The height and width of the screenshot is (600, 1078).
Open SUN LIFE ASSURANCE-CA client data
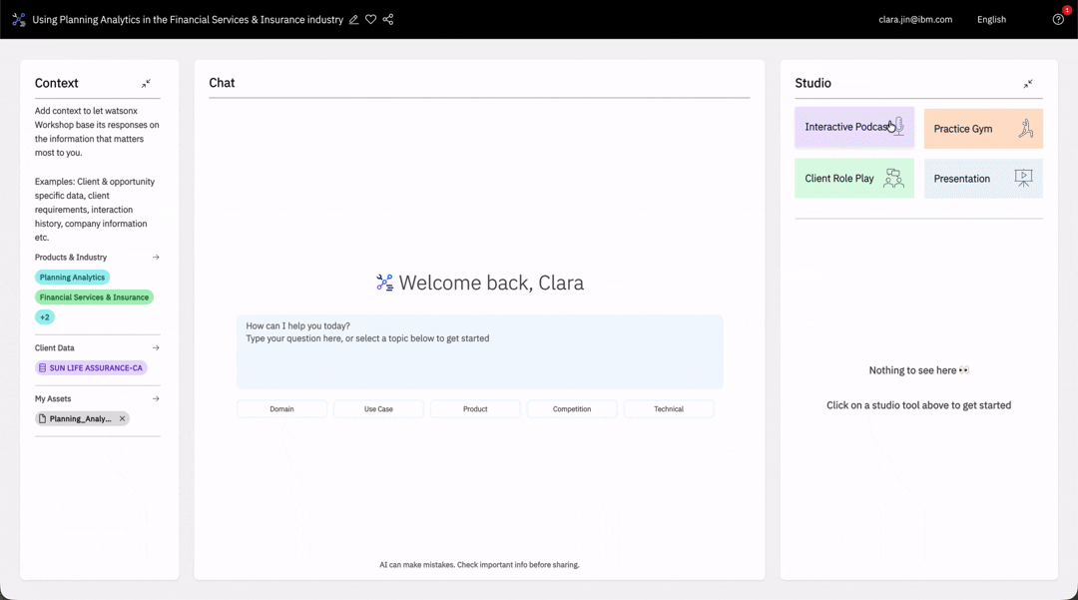tap(91, 367)
